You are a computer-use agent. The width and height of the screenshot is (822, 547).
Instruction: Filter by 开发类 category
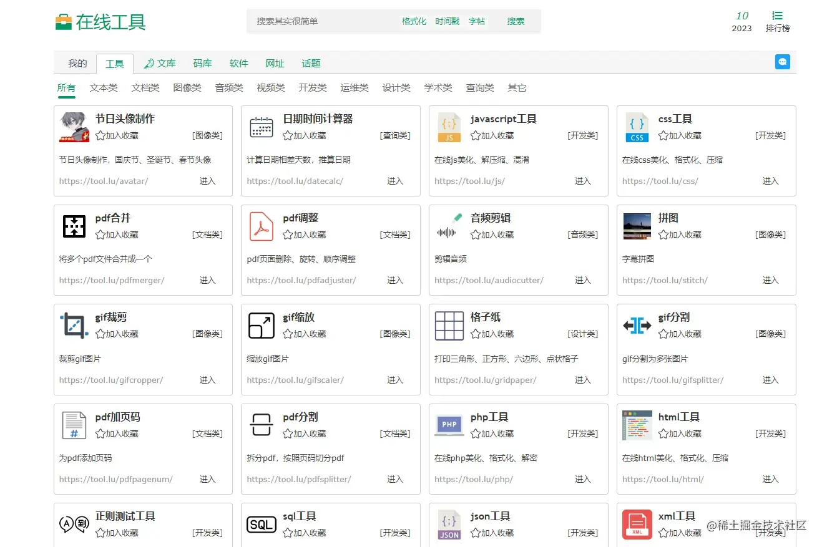click(313, 88)
